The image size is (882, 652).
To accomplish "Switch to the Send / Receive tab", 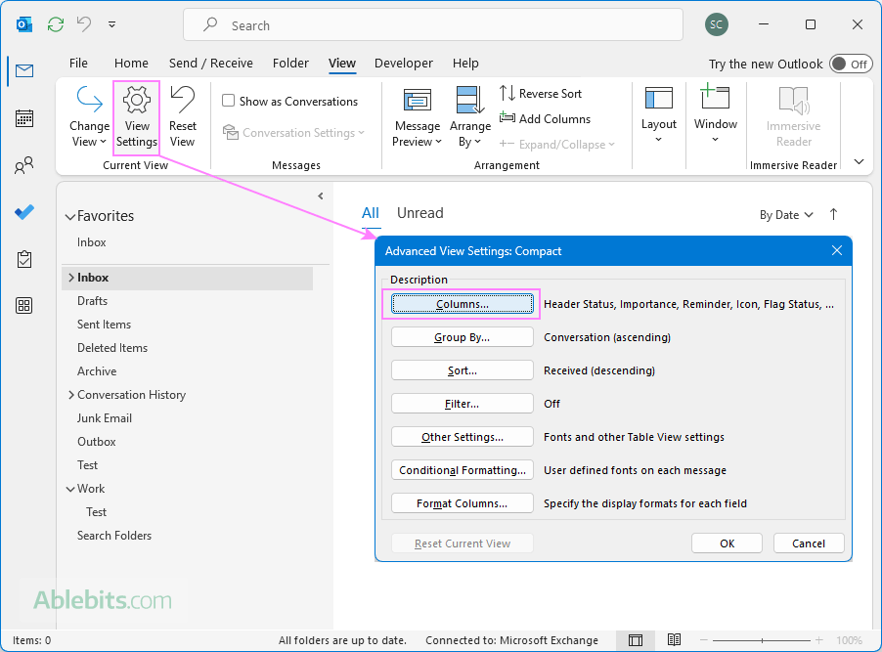I will point(211,63).
